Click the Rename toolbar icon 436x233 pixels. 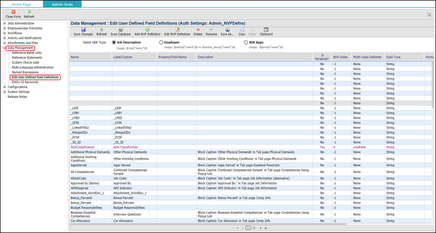click(212, 30)
